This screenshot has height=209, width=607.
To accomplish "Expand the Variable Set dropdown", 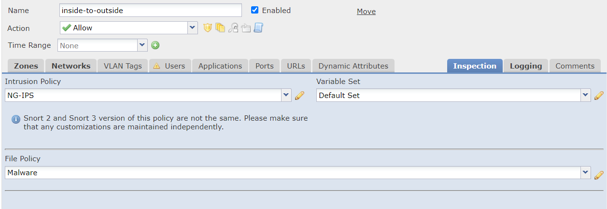I will pyautogui.click(x=586, y=95).
